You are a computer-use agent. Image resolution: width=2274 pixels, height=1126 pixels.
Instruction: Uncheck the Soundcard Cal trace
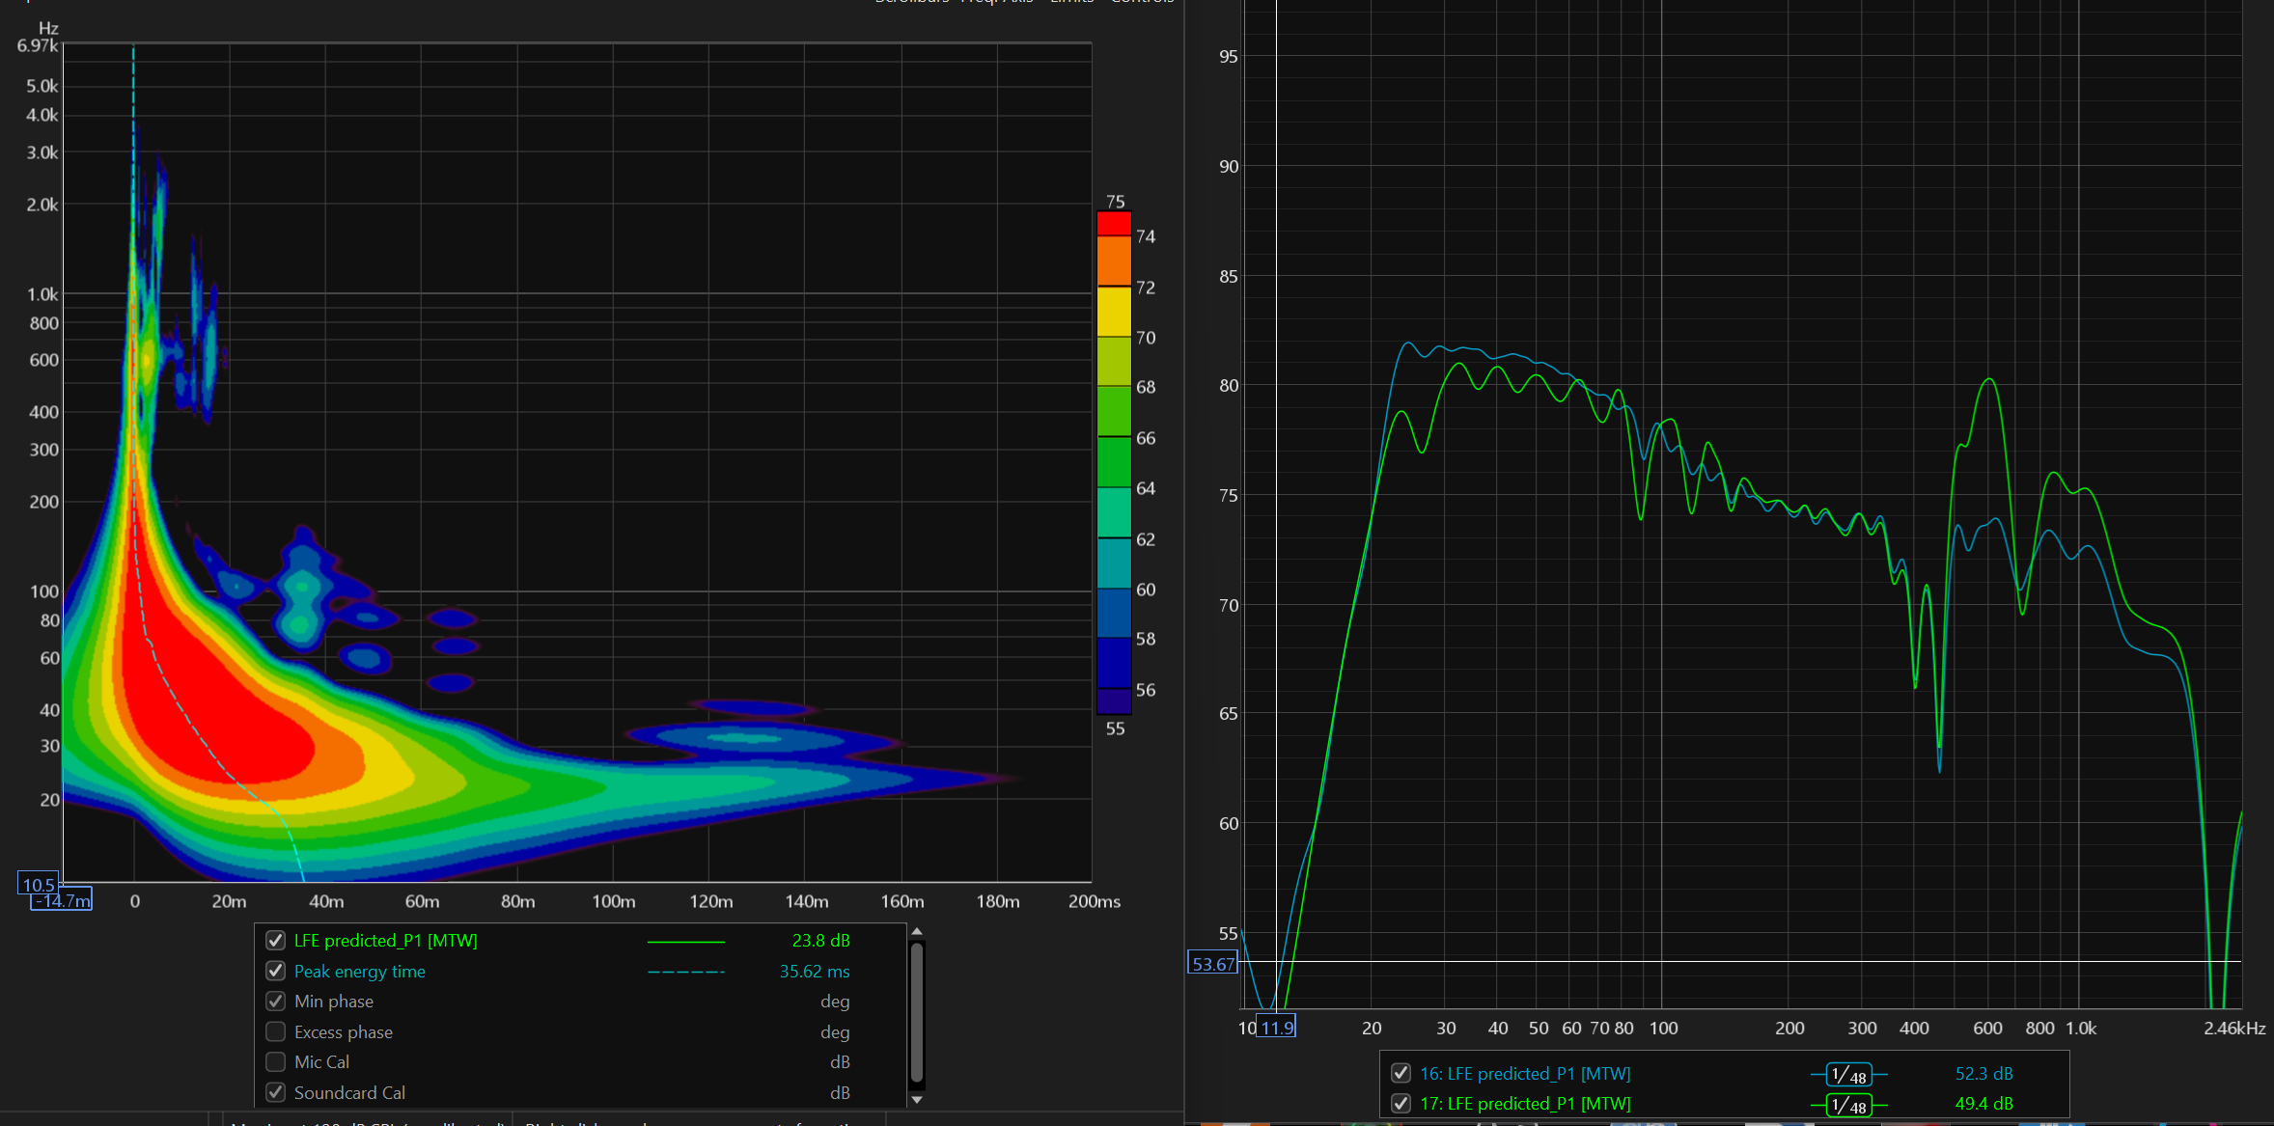click(x=276, y=1092)
